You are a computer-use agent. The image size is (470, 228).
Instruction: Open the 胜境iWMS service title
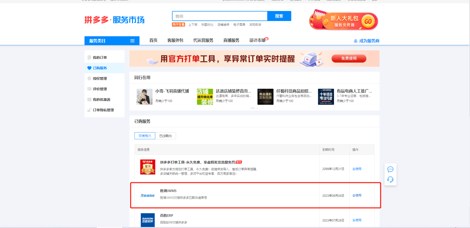click(x=168, y=191)
